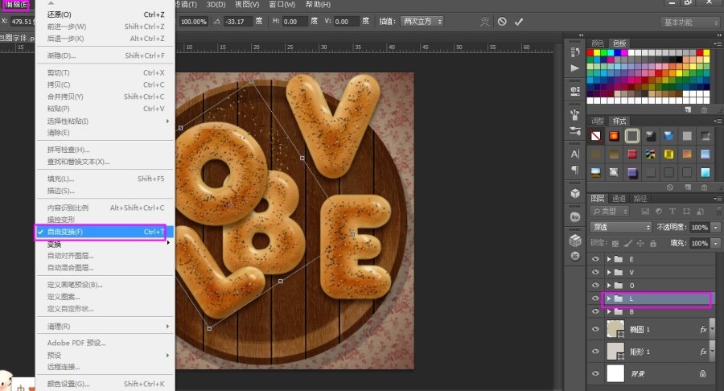Expand the V group folder
The height and width of the screenshot is (391, 724).
(x=609, y=272)
